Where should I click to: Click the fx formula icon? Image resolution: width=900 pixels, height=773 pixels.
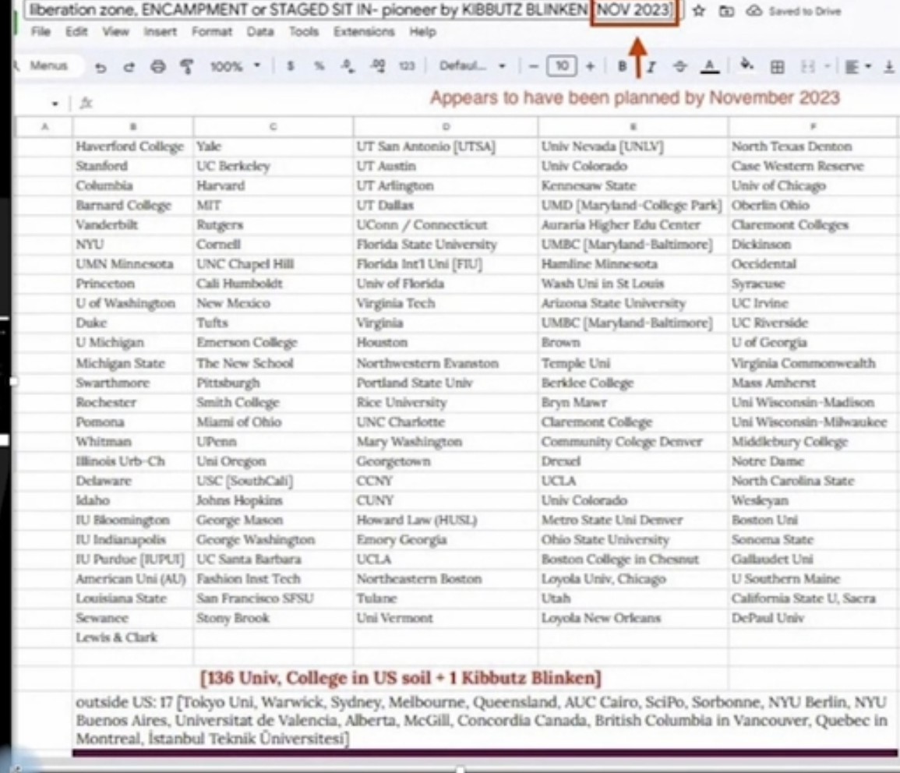click(x=86, y=104)
